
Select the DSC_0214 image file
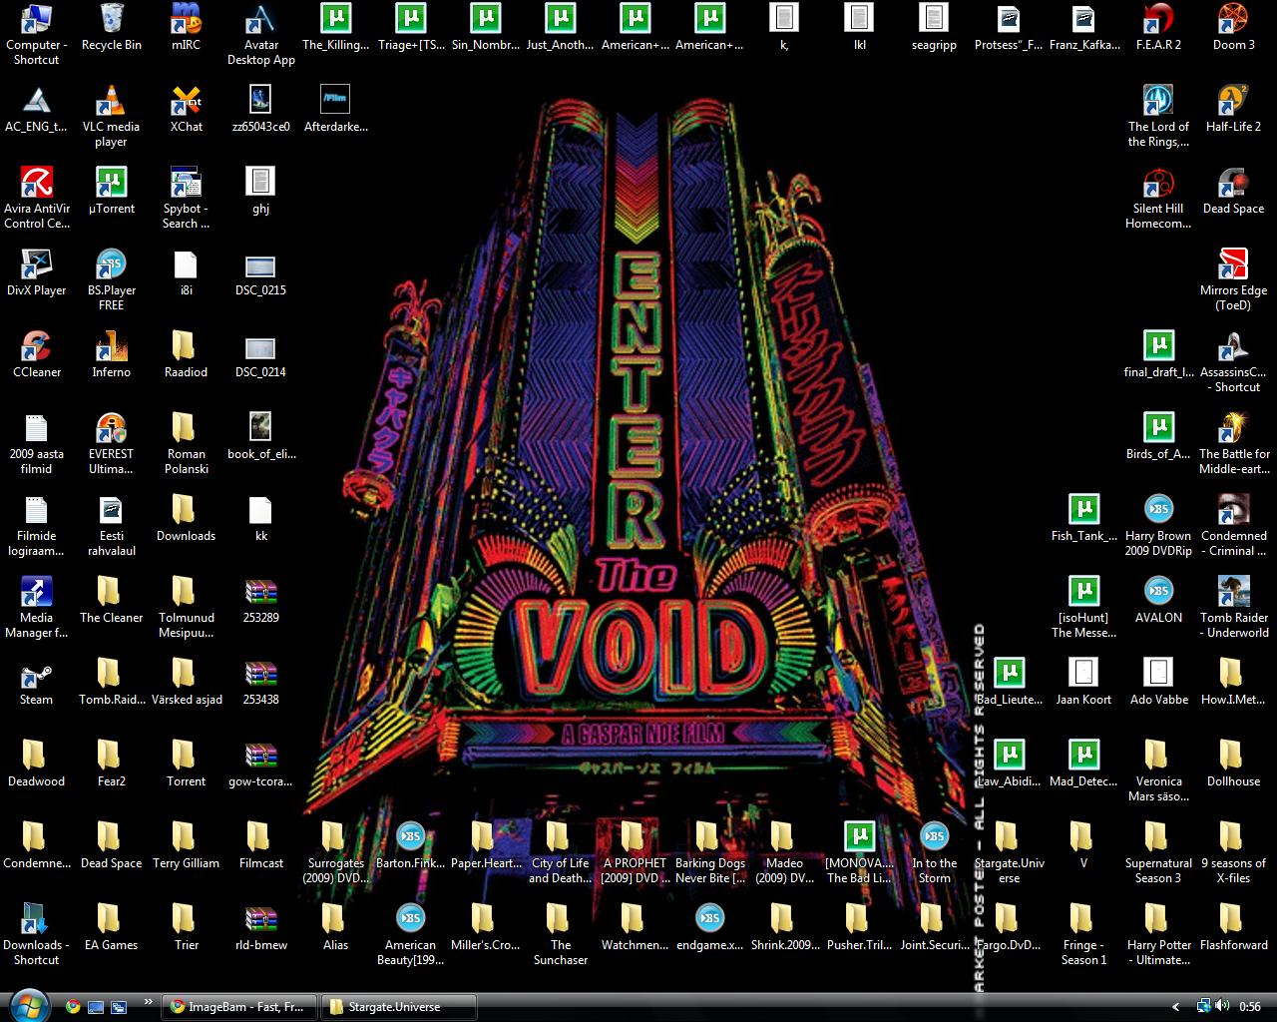coord(260,355)
